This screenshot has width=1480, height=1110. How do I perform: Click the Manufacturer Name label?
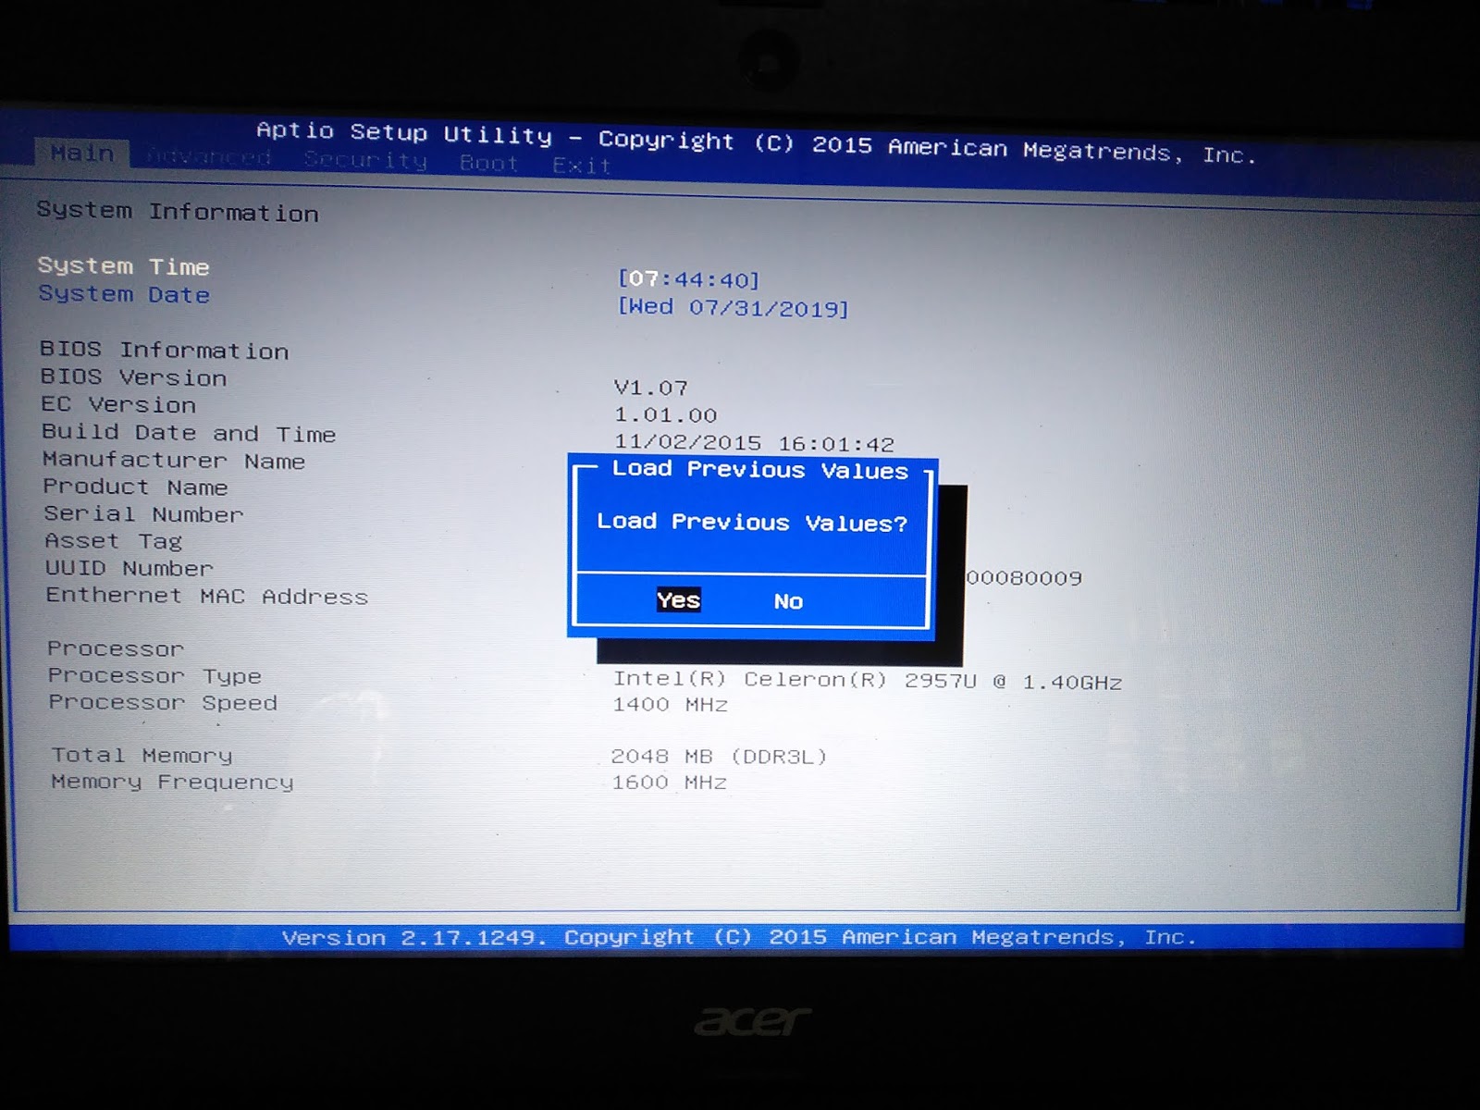174,460
